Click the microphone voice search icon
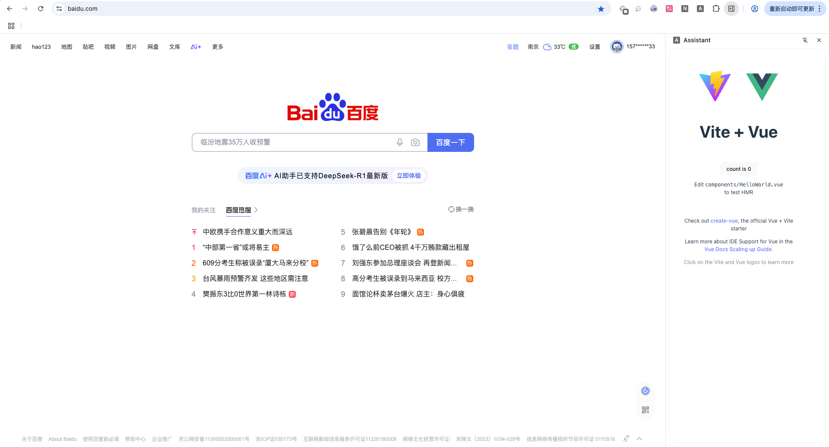This screenshot has height=447, width=829. [400, 142]
